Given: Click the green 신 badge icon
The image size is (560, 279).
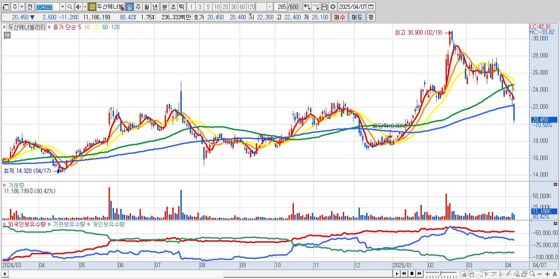Looking at the screenshot, I should click(x=92, y=7).
